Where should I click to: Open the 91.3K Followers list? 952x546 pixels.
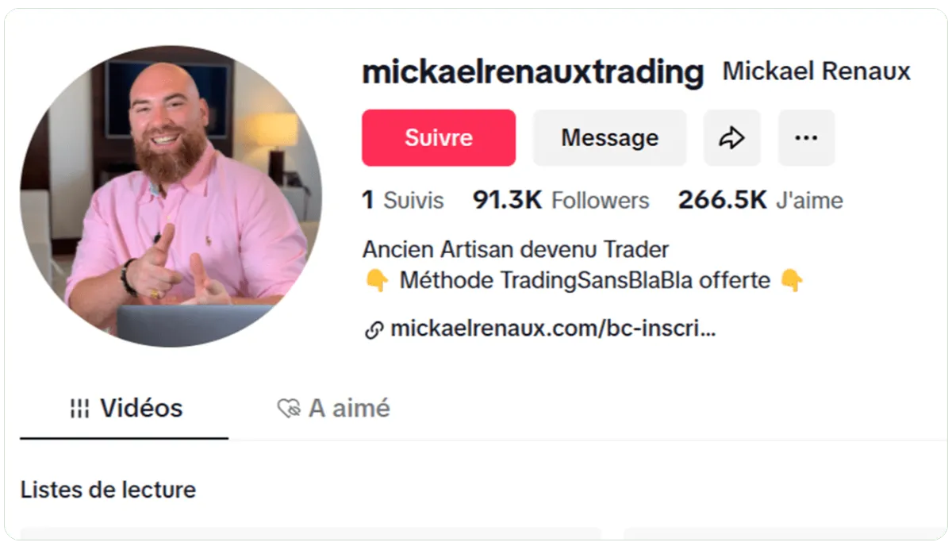[x=561, y=201]
